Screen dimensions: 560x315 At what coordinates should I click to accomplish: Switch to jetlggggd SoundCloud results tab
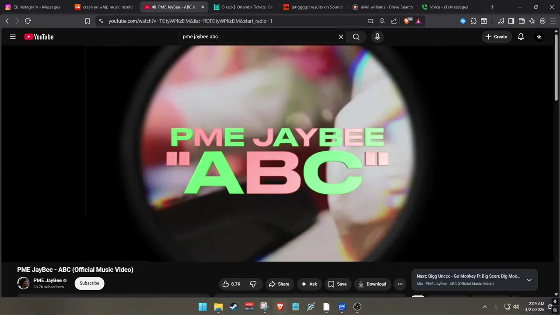coord(313,7)
